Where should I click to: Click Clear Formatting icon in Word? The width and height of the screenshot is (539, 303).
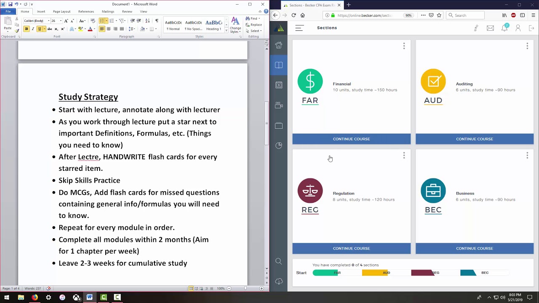pos(93,21)
